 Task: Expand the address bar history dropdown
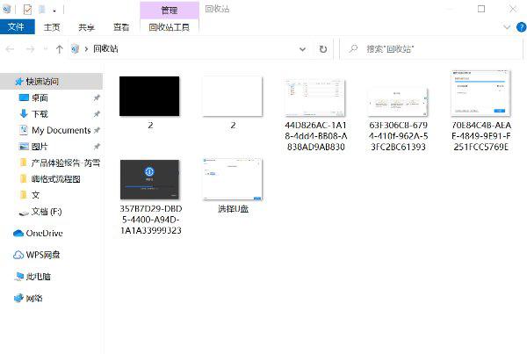[302, 49]
